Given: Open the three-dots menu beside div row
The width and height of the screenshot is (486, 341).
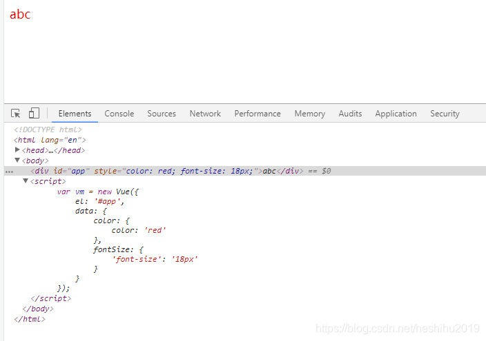Looking at the screenshot, I should [x=9, y=172].
